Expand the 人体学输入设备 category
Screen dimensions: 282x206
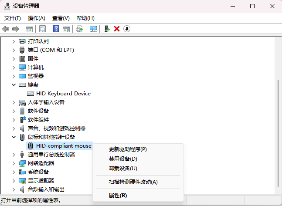(x=14, y=102)
